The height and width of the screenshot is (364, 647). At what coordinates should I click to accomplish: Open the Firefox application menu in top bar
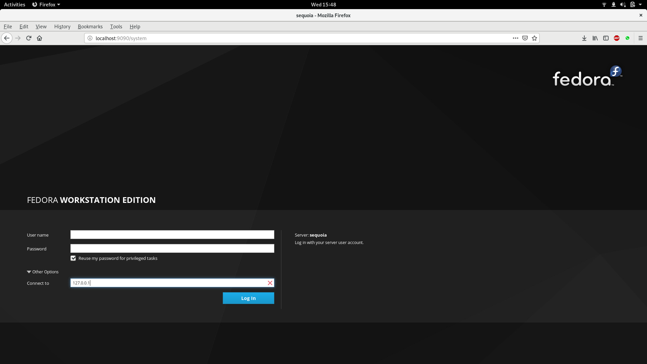tap(46, 4)
